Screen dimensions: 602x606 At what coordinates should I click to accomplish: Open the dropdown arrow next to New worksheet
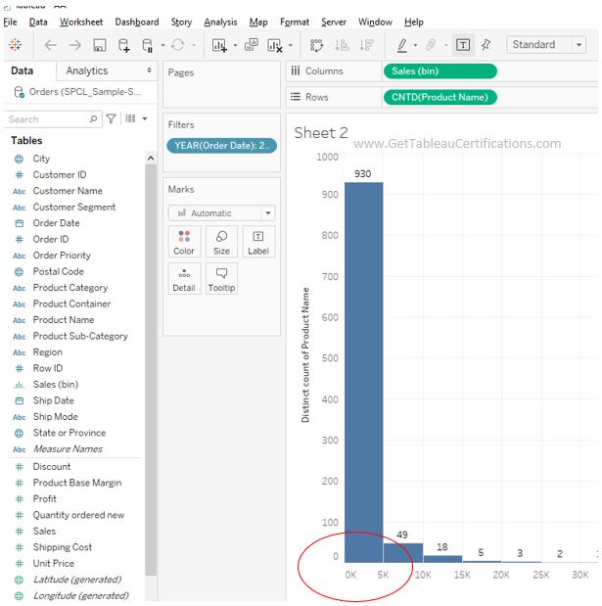235,45
